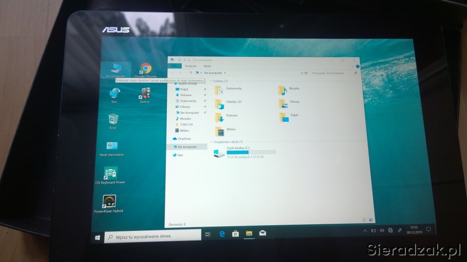Select highlighted Ten komputer node below OneDrive

click(x=187, y=147)
